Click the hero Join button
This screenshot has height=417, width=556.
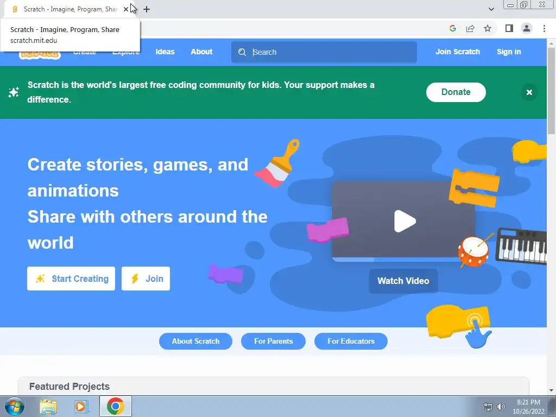pos(146,279)
